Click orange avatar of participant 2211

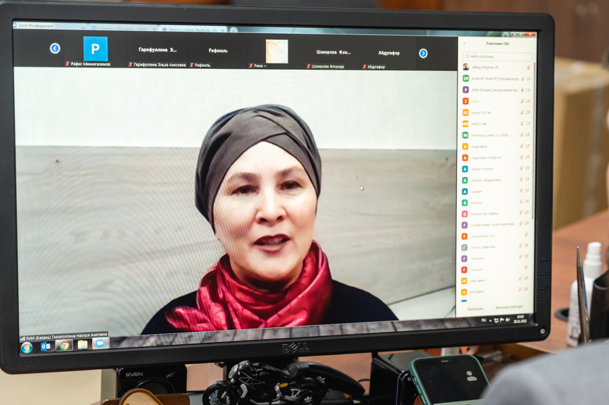(x=466, y=101)
